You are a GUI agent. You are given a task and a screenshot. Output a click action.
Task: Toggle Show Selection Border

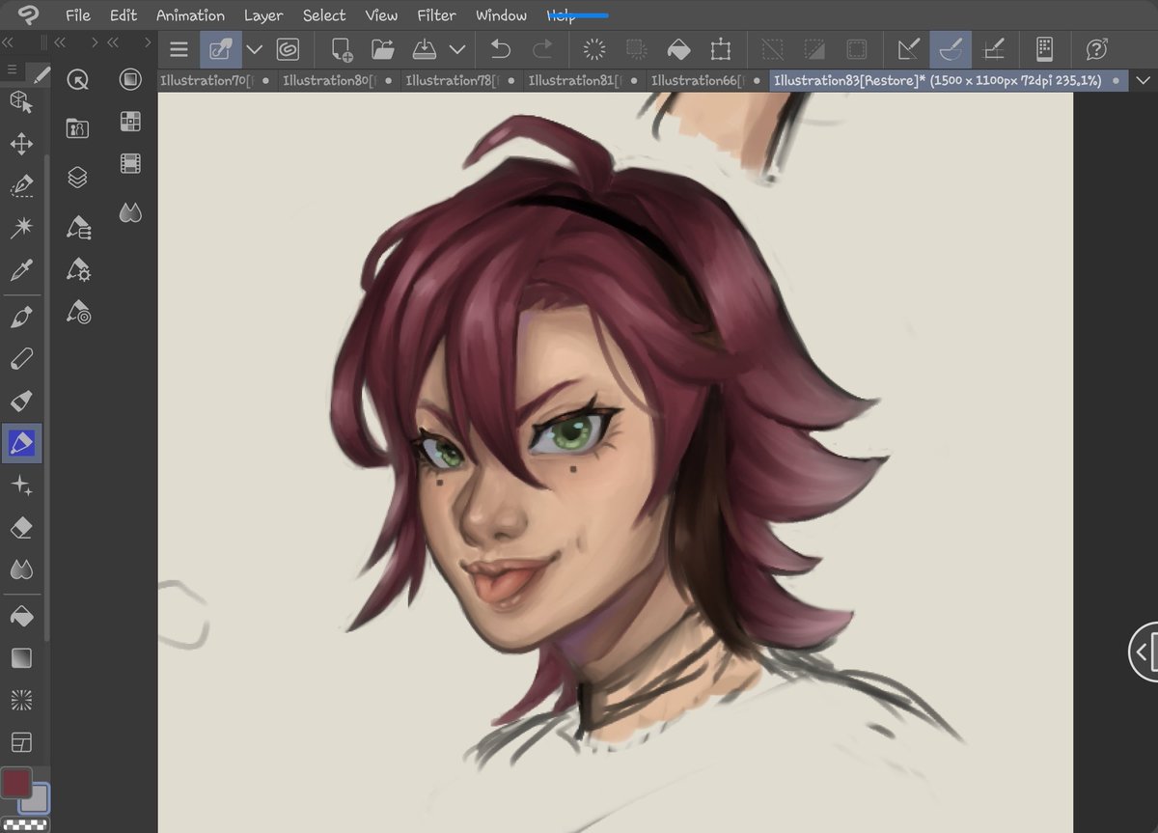pyautogui.click(x=856, y=49)
